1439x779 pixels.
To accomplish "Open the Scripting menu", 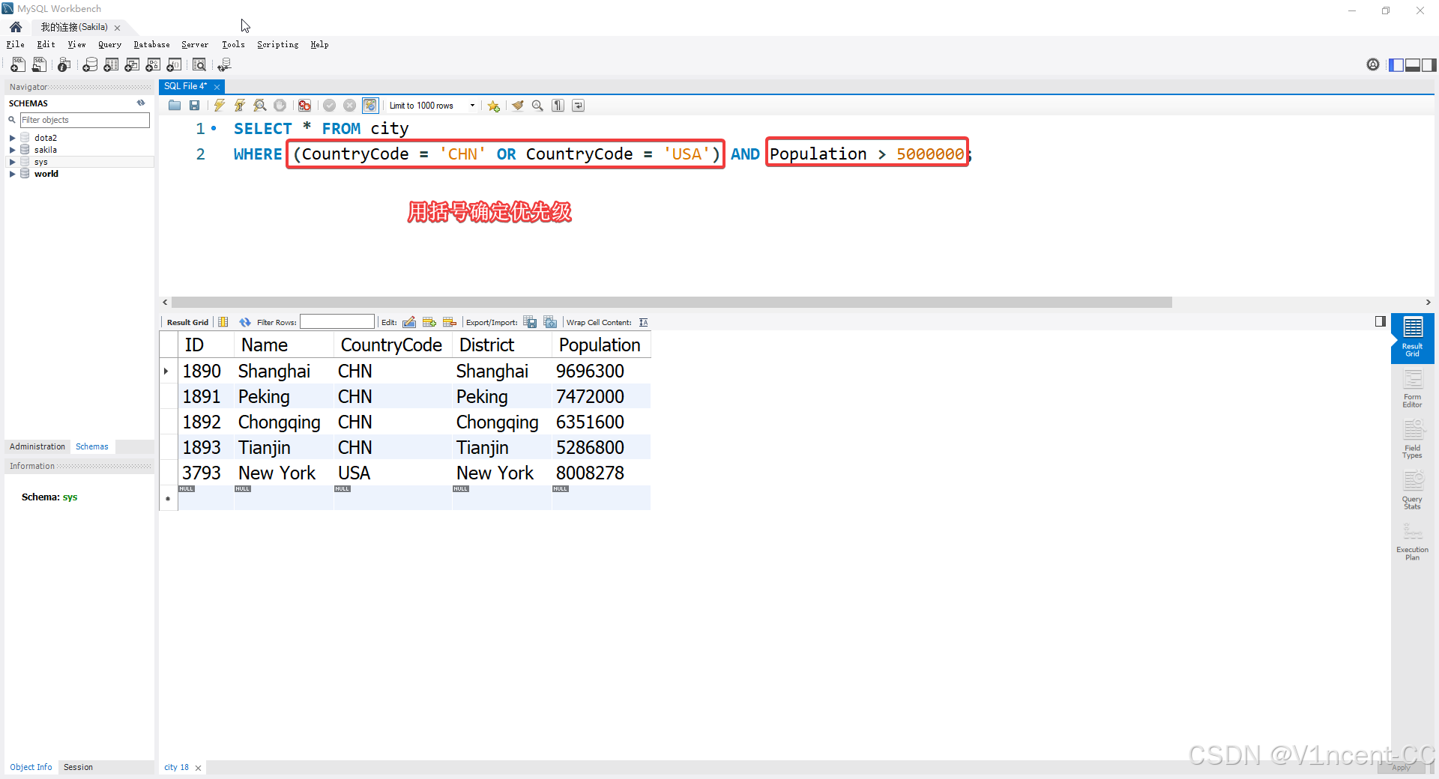I will (x=278, y=45).
